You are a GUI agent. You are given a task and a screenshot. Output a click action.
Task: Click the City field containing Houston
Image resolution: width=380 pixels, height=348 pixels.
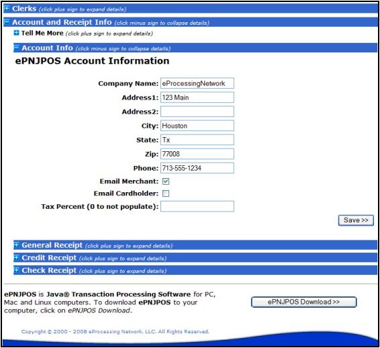pyautogui.click(x=197, y=126)
